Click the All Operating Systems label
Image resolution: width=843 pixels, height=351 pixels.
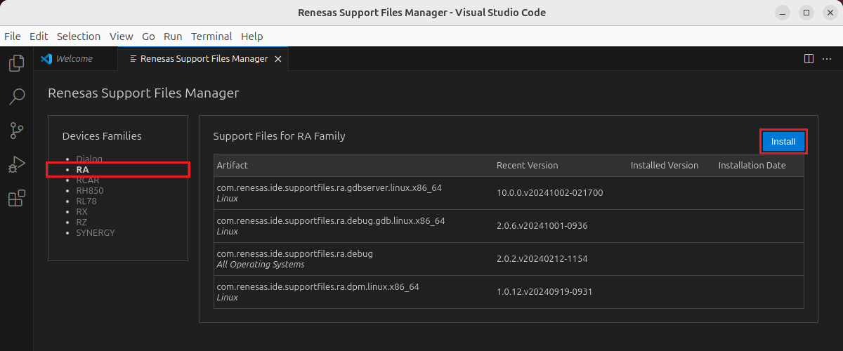[x=261, y=265]
